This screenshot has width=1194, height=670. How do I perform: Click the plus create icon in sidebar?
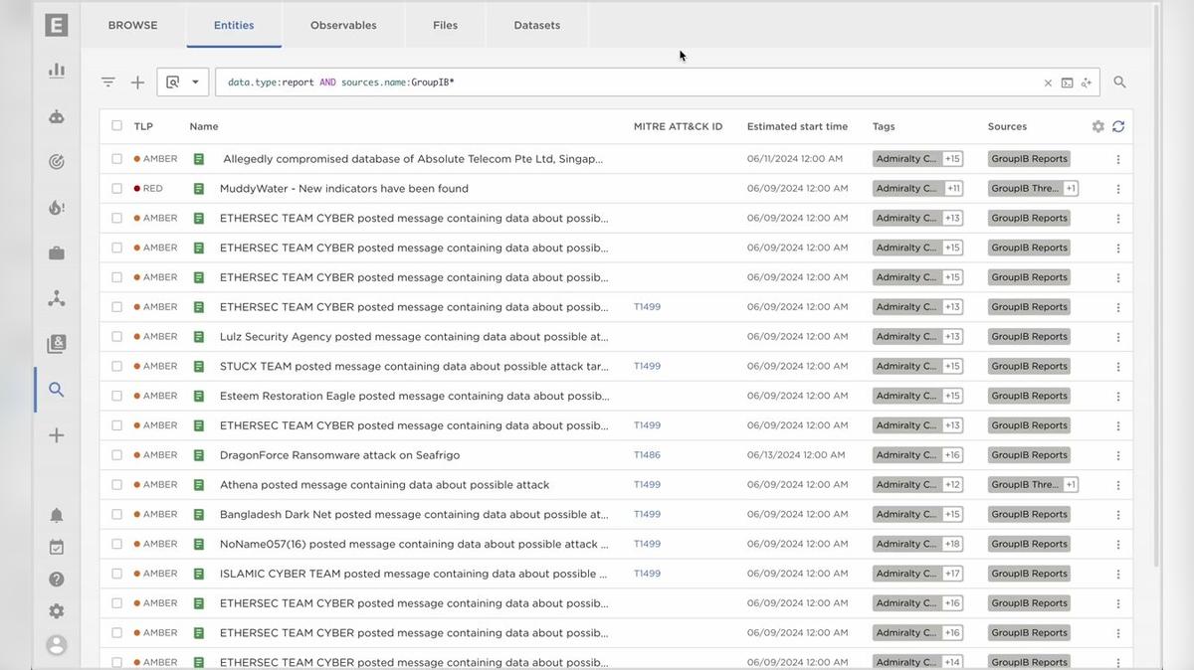(x=57, y=435)
